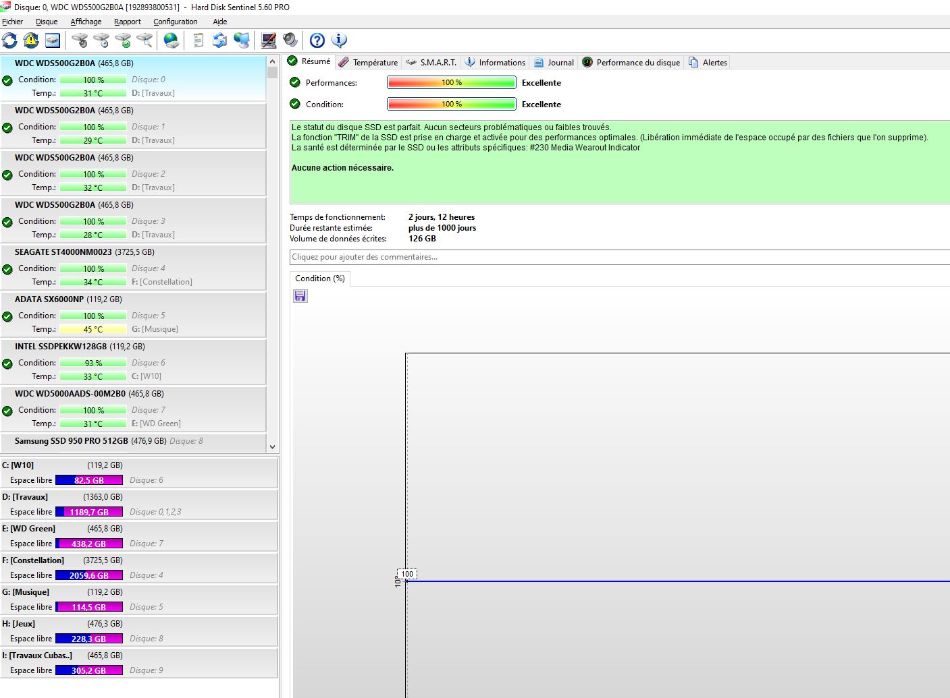
Task: Select the WDC WDS500G2B0A entry labeled Disque: 3
Action: point(133,221)
